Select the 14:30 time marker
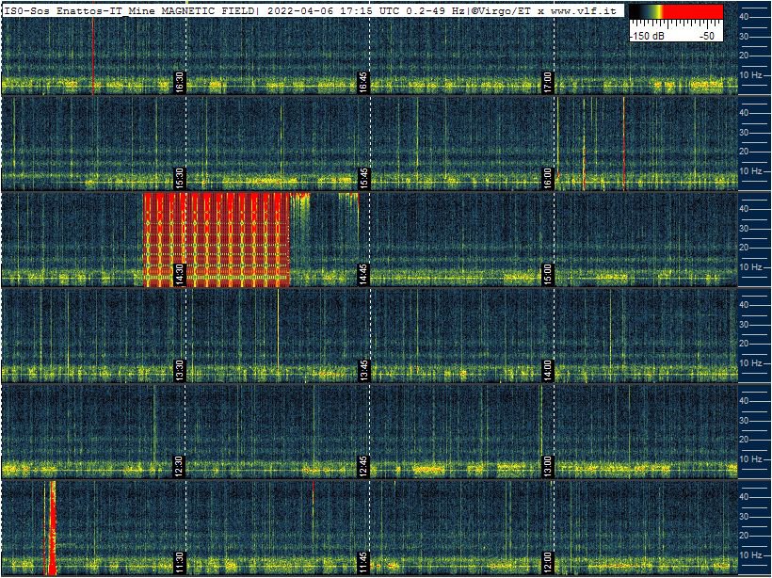The image size is (772, 578). [x=180, y=274]
